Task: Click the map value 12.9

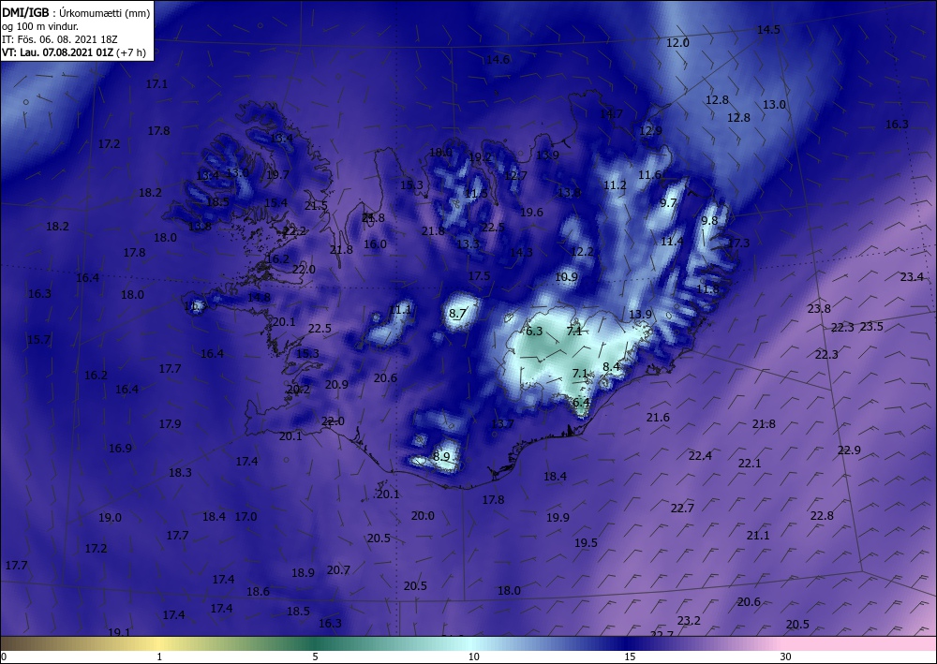Action: pyautogui.click(x=651, y=130)
